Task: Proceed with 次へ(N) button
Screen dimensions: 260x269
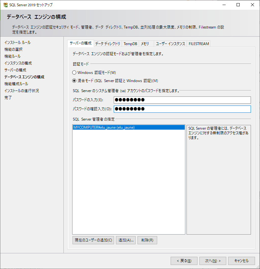Action: pos(213,261)
